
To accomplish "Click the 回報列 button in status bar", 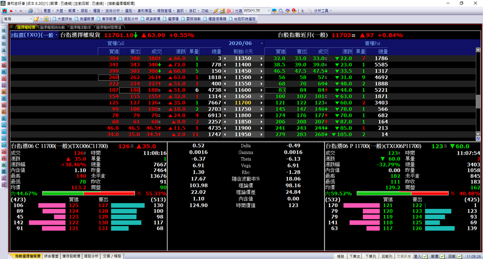I will tap(387, 256).
